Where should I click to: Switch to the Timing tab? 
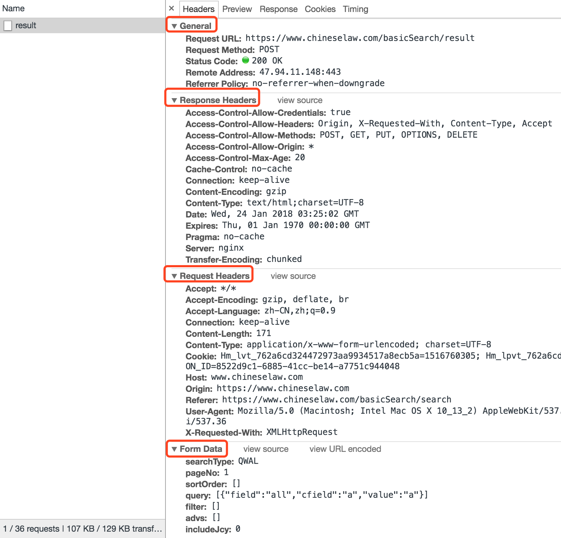[x=355, y=9]
